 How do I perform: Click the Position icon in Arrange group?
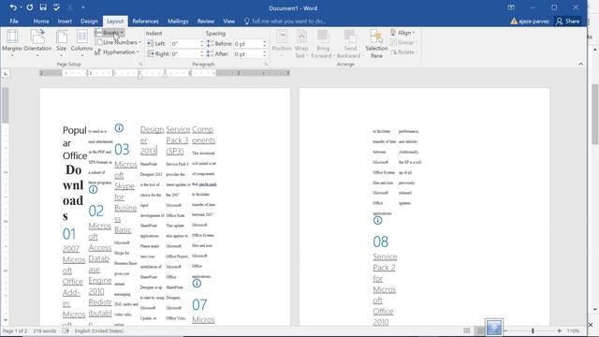pos(282,43)
